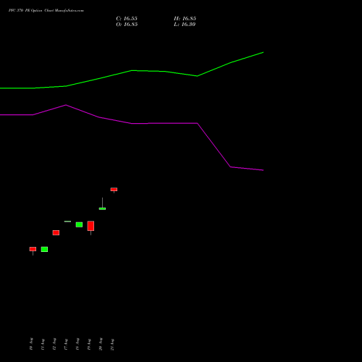Click the '21 Aug' date axis label

click(x=112, y=344)
